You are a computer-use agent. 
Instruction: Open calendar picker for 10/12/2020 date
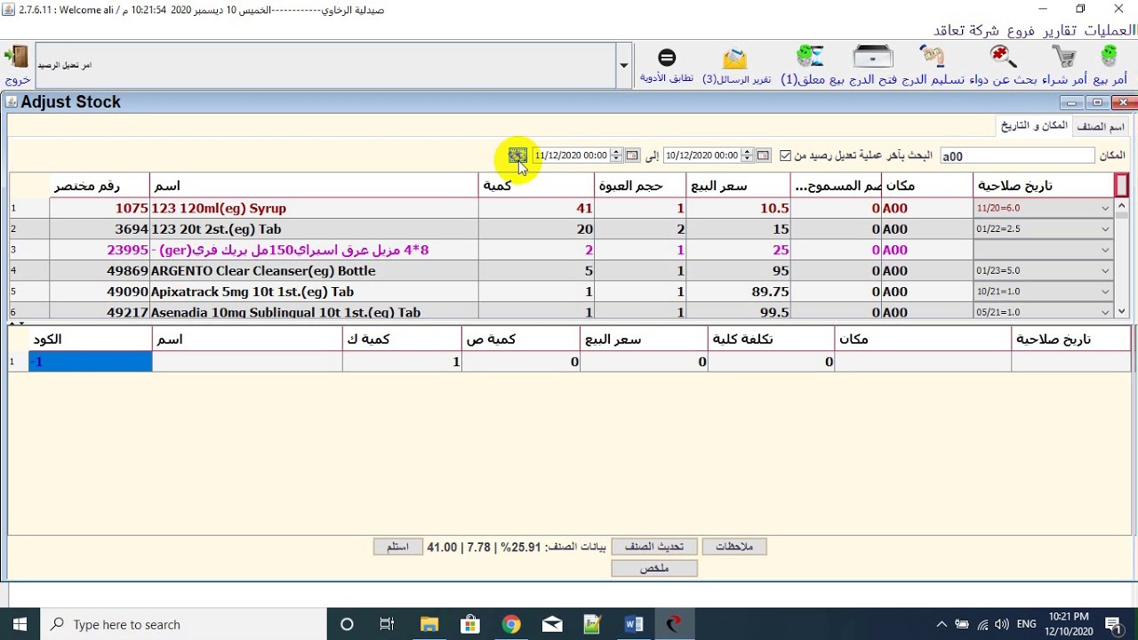click(763, 156)
